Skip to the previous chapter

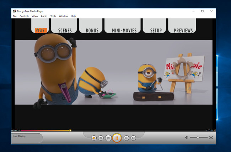[126, 138]
